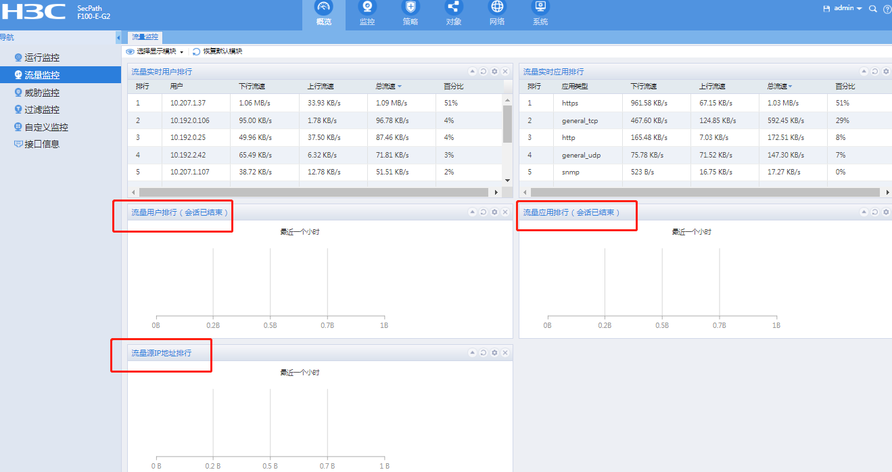Click 用户 column header
This screenshot has height=472, width=892.
(177, 87)
